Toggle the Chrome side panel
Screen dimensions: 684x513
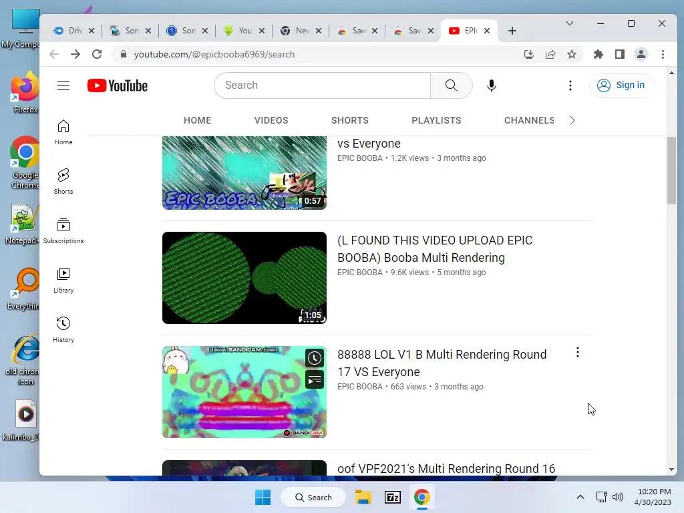click(620, 54)
